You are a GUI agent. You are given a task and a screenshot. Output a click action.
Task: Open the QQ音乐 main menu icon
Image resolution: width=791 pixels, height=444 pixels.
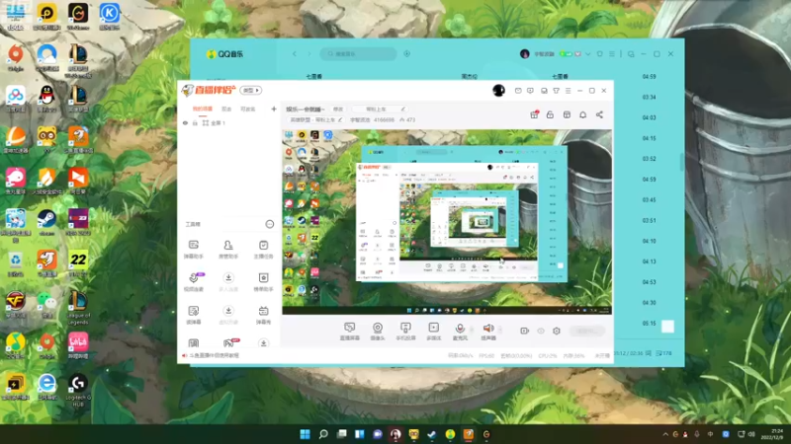point(612,54)
